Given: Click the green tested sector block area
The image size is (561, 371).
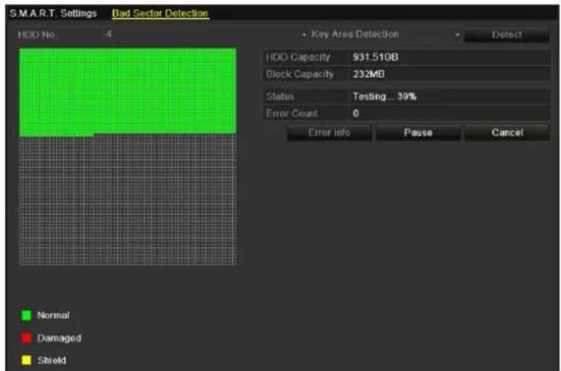Looking at the screenshot, I should point(128,91).
